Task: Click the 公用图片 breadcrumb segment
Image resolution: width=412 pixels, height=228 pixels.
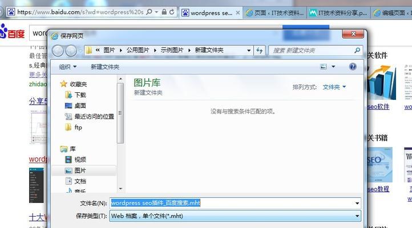Action: [138, 50]
